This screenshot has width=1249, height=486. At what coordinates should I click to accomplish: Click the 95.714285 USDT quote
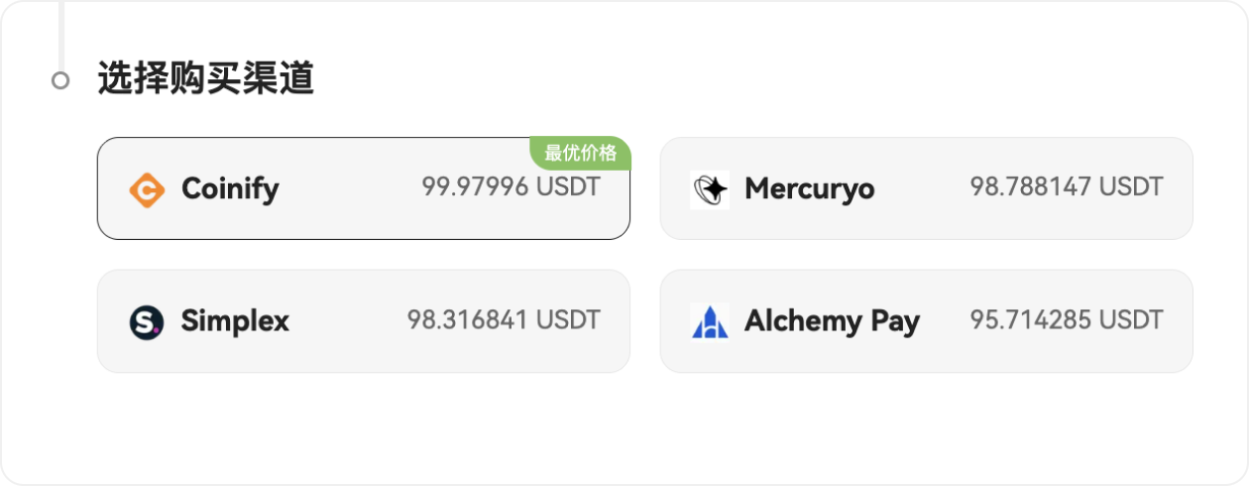[x=1067, y=319]
